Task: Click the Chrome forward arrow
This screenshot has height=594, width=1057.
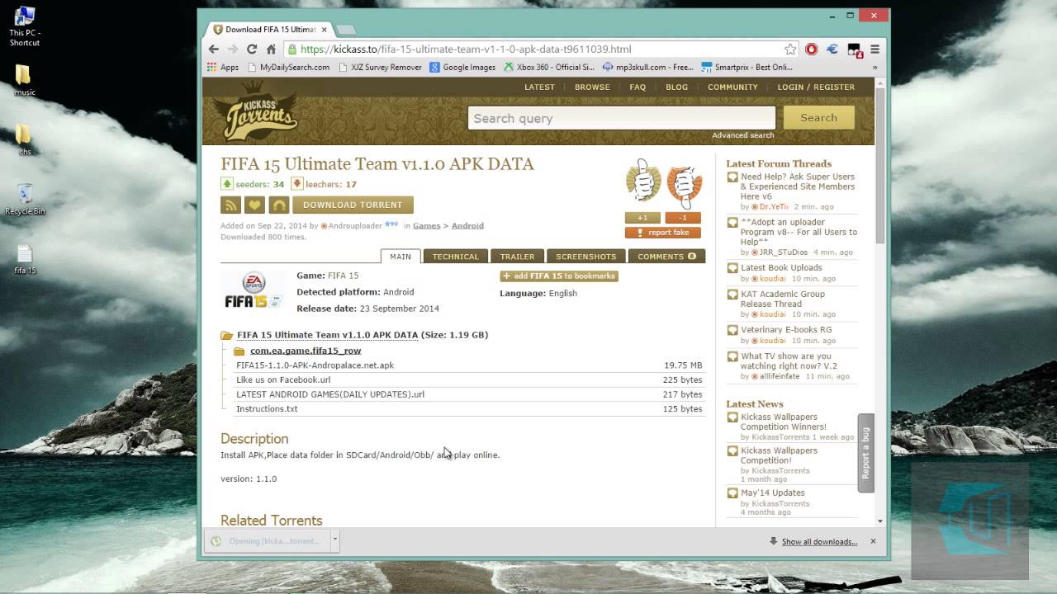Action: [x=233, y=49]
